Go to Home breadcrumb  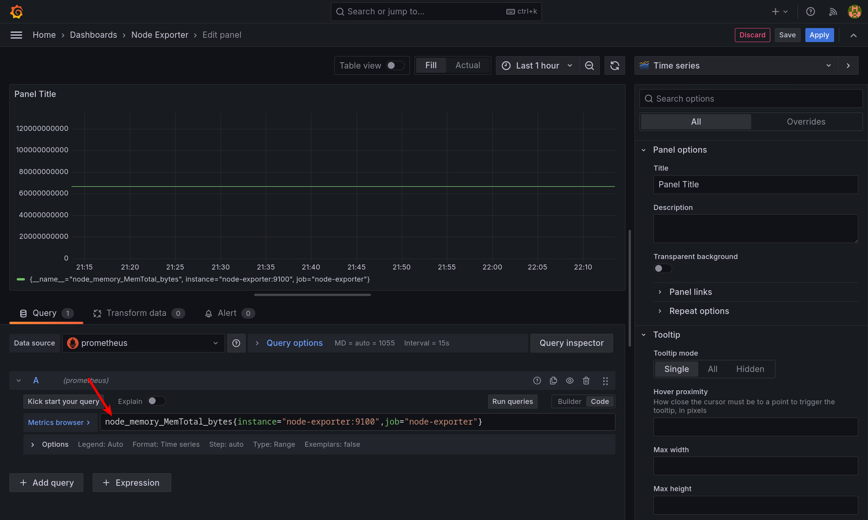pyautogui.click(x=44, y=35)
